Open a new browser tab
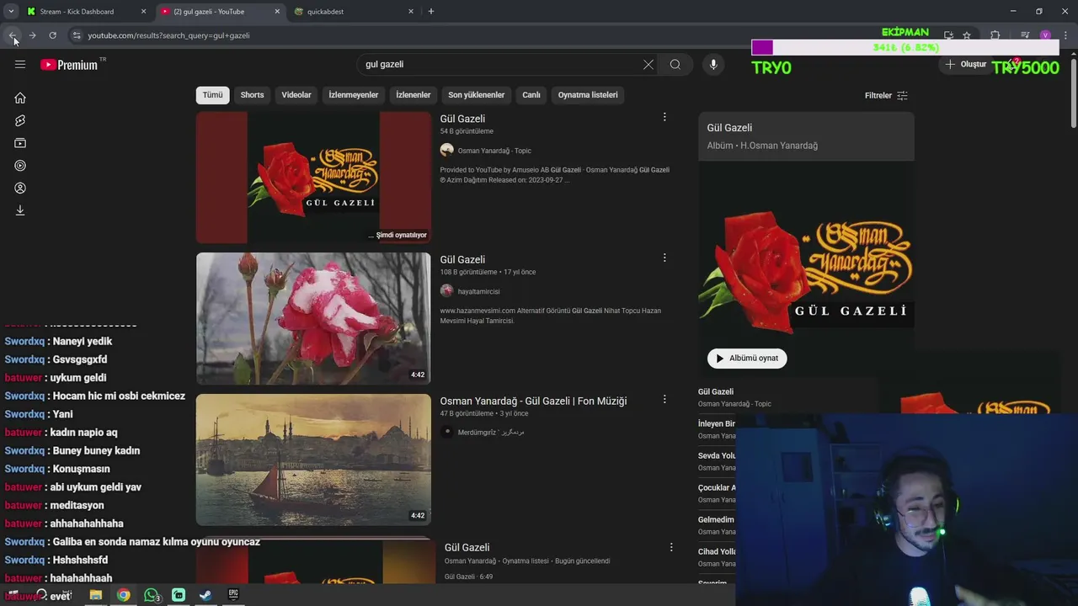Image resolution: width=1078 pixels, height=606 pixels. point(431,11)
